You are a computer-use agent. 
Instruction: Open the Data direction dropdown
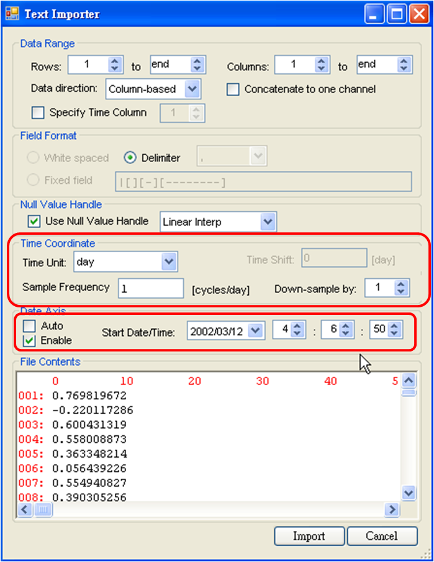tap(192, 89)
